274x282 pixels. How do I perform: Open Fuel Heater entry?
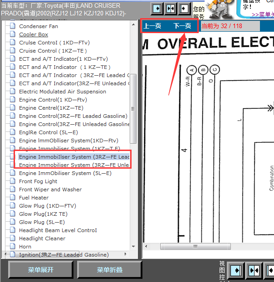pos(34,198)
